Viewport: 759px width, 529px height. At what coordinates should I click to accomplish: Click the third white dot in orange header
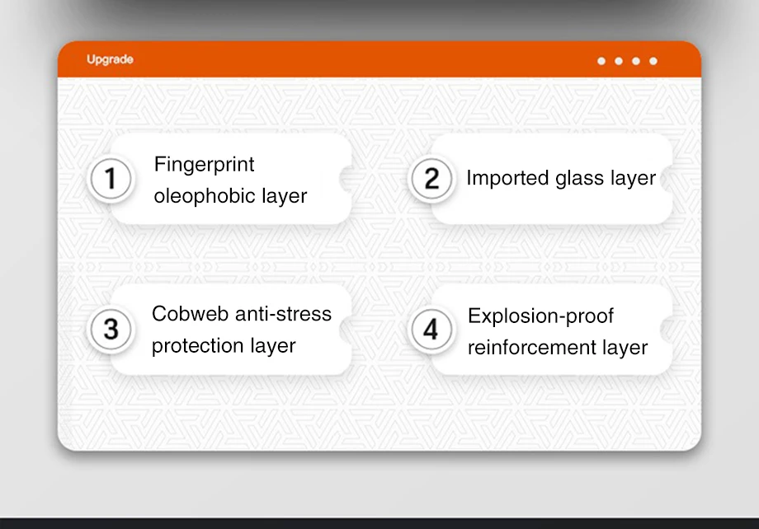[x=635, y=61]
